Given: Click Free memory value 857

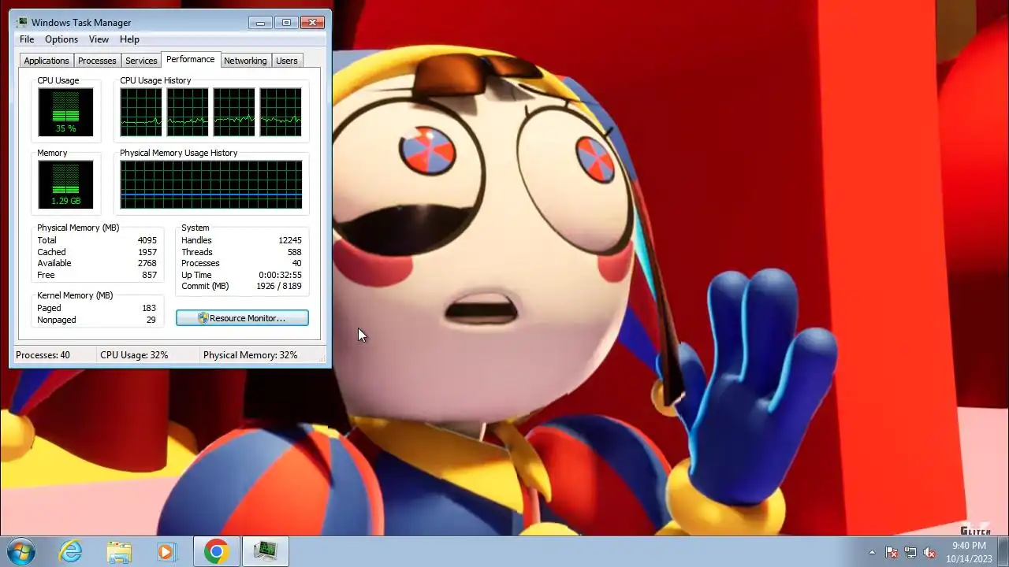Looking at the screenshot, I should (x=149, y=275).
